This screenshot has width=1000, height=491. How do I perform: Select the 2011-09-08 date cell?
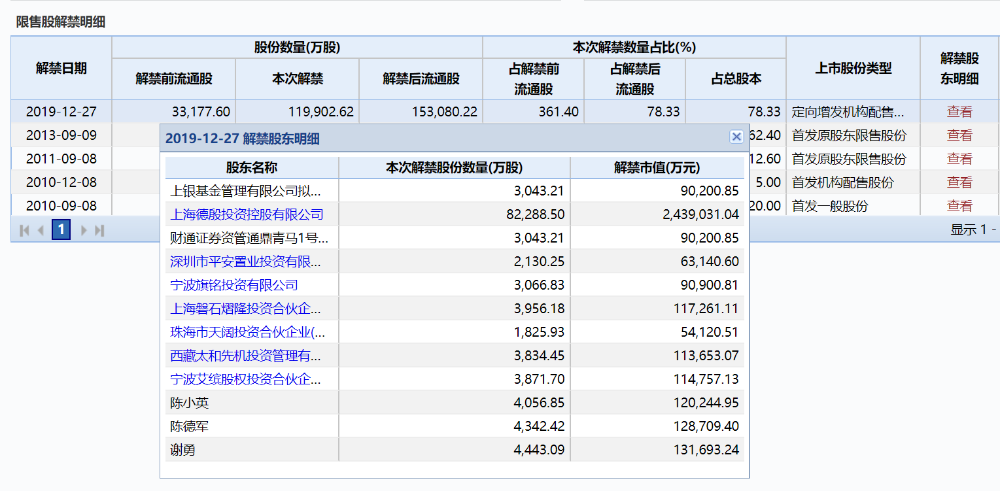[x=61, y=159]
